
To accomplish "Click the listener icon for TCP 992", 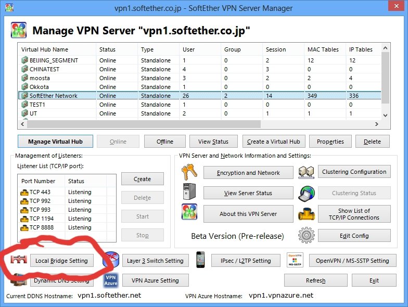I will (24, 201).
